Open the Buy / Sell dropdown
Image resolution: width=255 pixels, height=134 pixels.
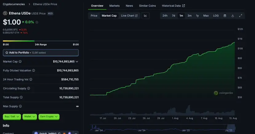(12, 116)
